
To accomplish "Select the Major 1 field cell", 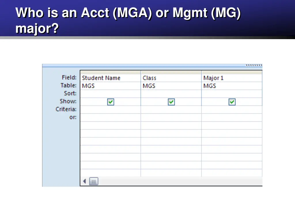I will coord(232,78).
